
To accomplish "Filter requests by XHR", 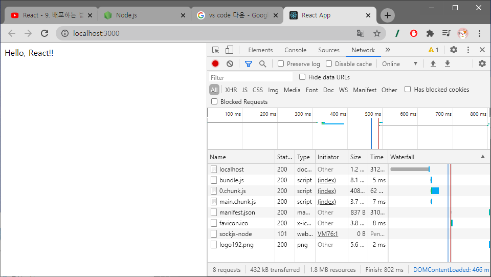I will pos(231,90).
